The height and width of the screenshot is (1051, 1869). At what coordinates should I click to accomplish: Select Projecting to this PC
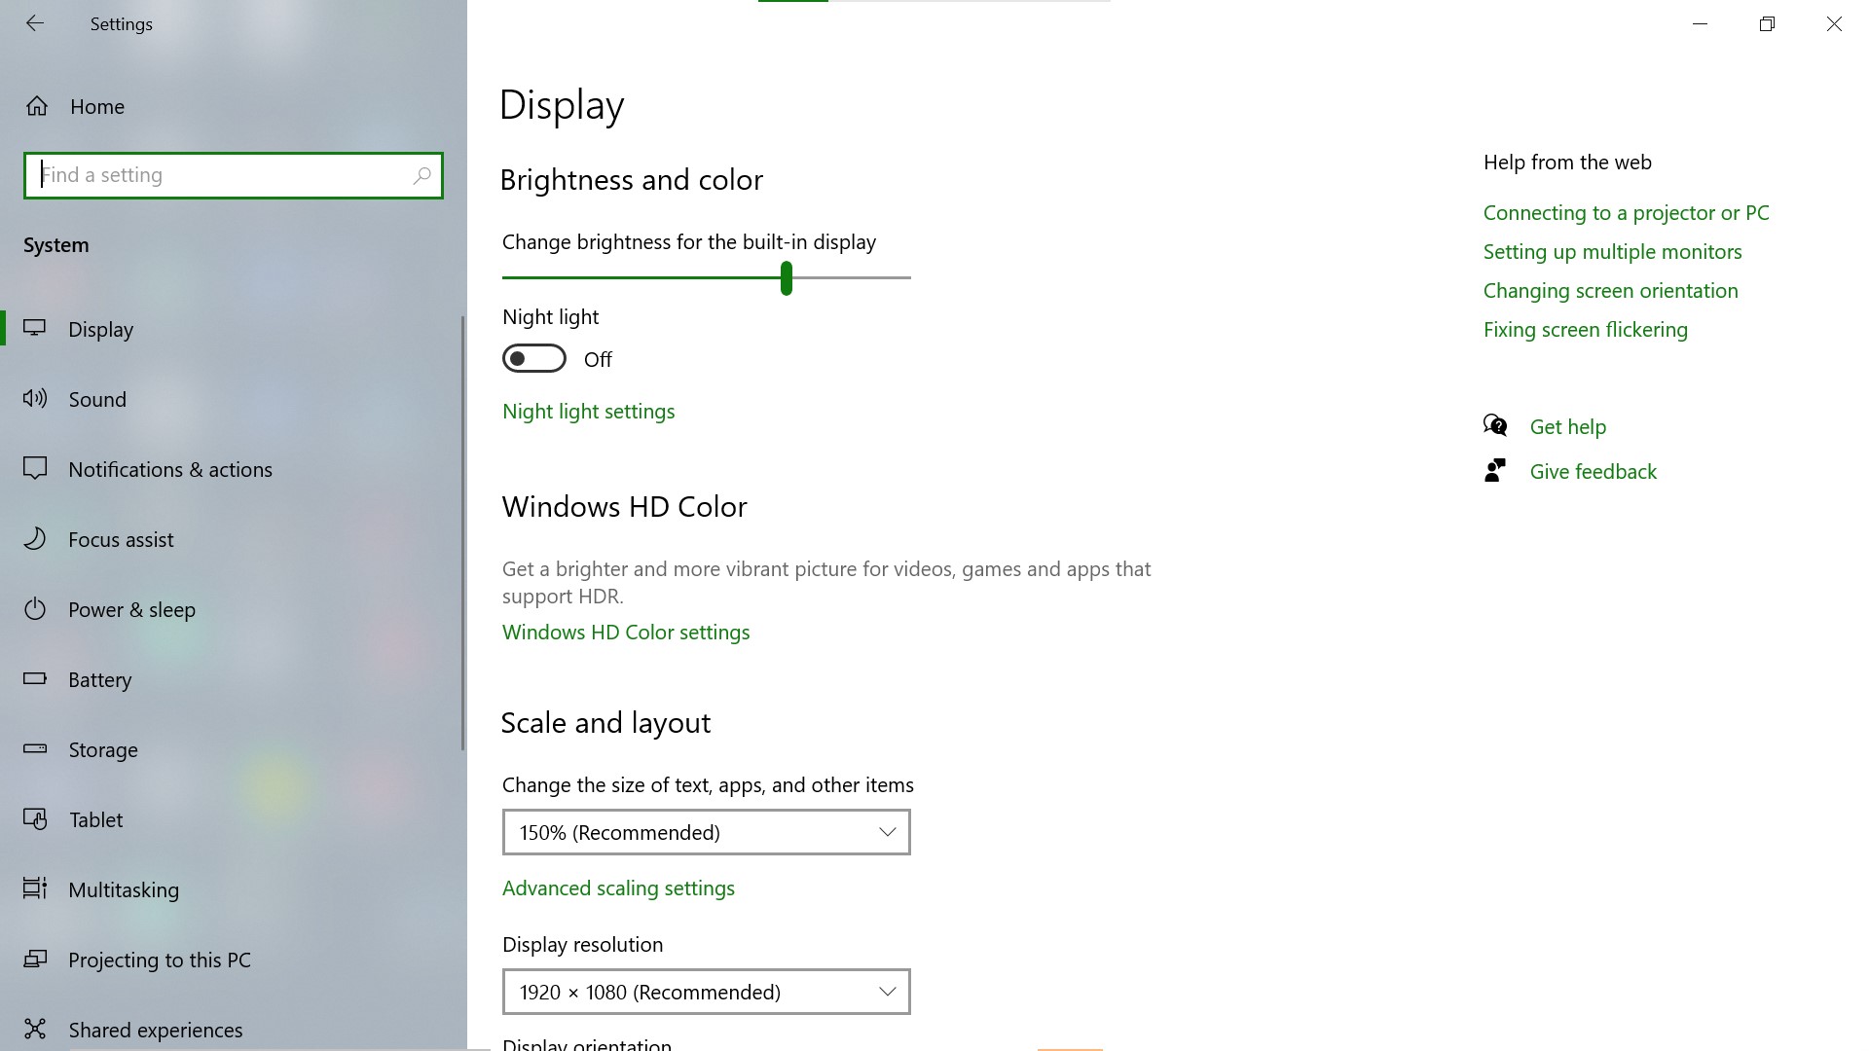point(159,960)
